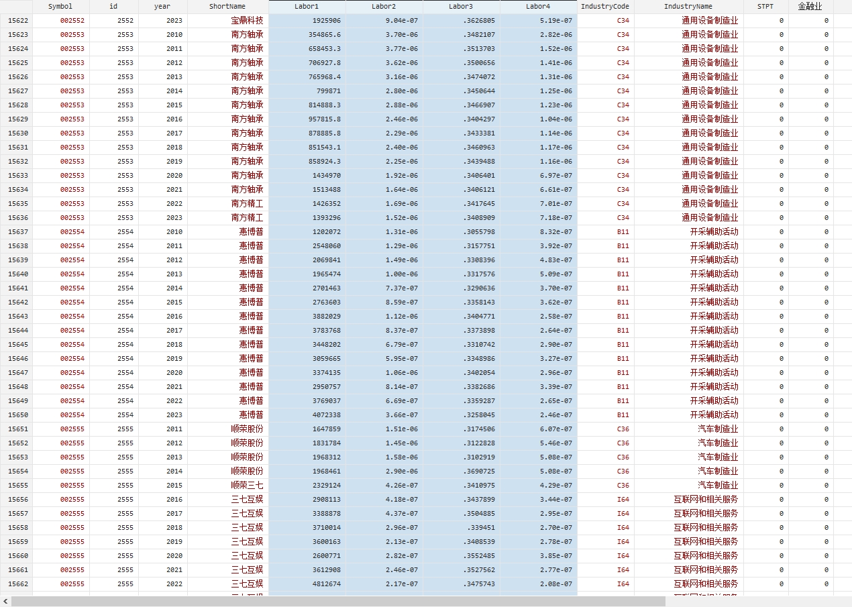
Task: Click the IndustryName column header
Action: (688, 6)
